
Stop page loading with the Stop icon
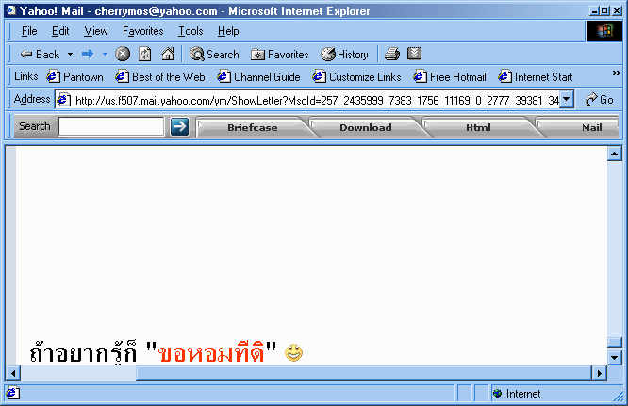(123, 54)
